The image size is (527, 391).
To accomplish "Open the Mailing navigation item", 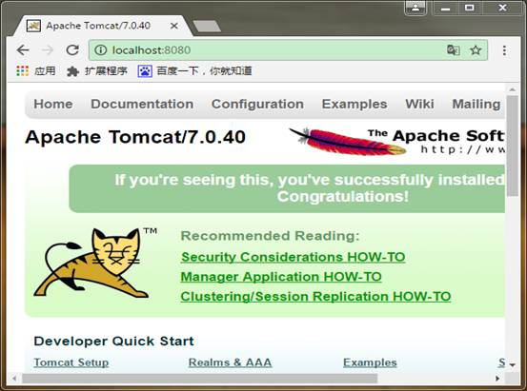I will [x=476, y=104].
